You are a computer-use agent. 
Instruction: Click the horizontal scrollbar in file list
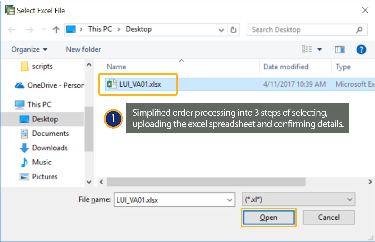pos(206,182)
